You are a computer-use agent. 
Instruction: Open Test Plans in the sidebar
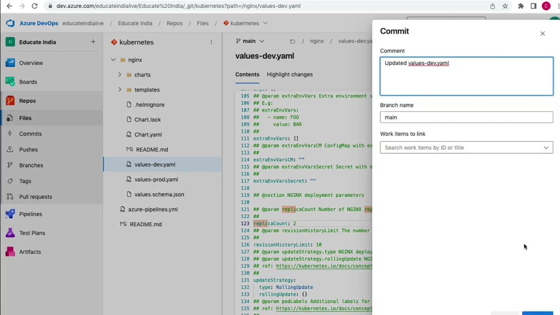(x=32, y=233)
